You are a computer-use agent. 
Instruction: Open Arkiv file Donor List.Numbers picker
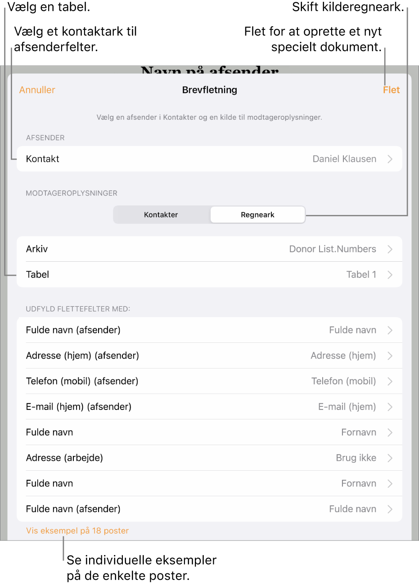pyautogui.click(x=209, y=249)
